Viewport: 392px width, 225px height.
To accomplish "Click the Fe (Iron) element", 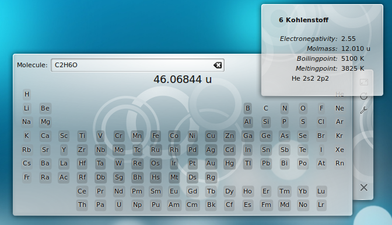I will [156, 136].
